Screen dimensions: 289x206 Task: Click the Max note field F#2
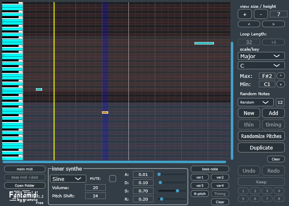tap(267, 76)
